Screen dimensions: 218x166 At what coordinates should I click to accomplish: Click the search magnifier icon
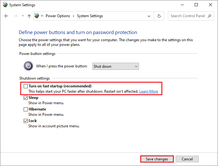(209, 16)
